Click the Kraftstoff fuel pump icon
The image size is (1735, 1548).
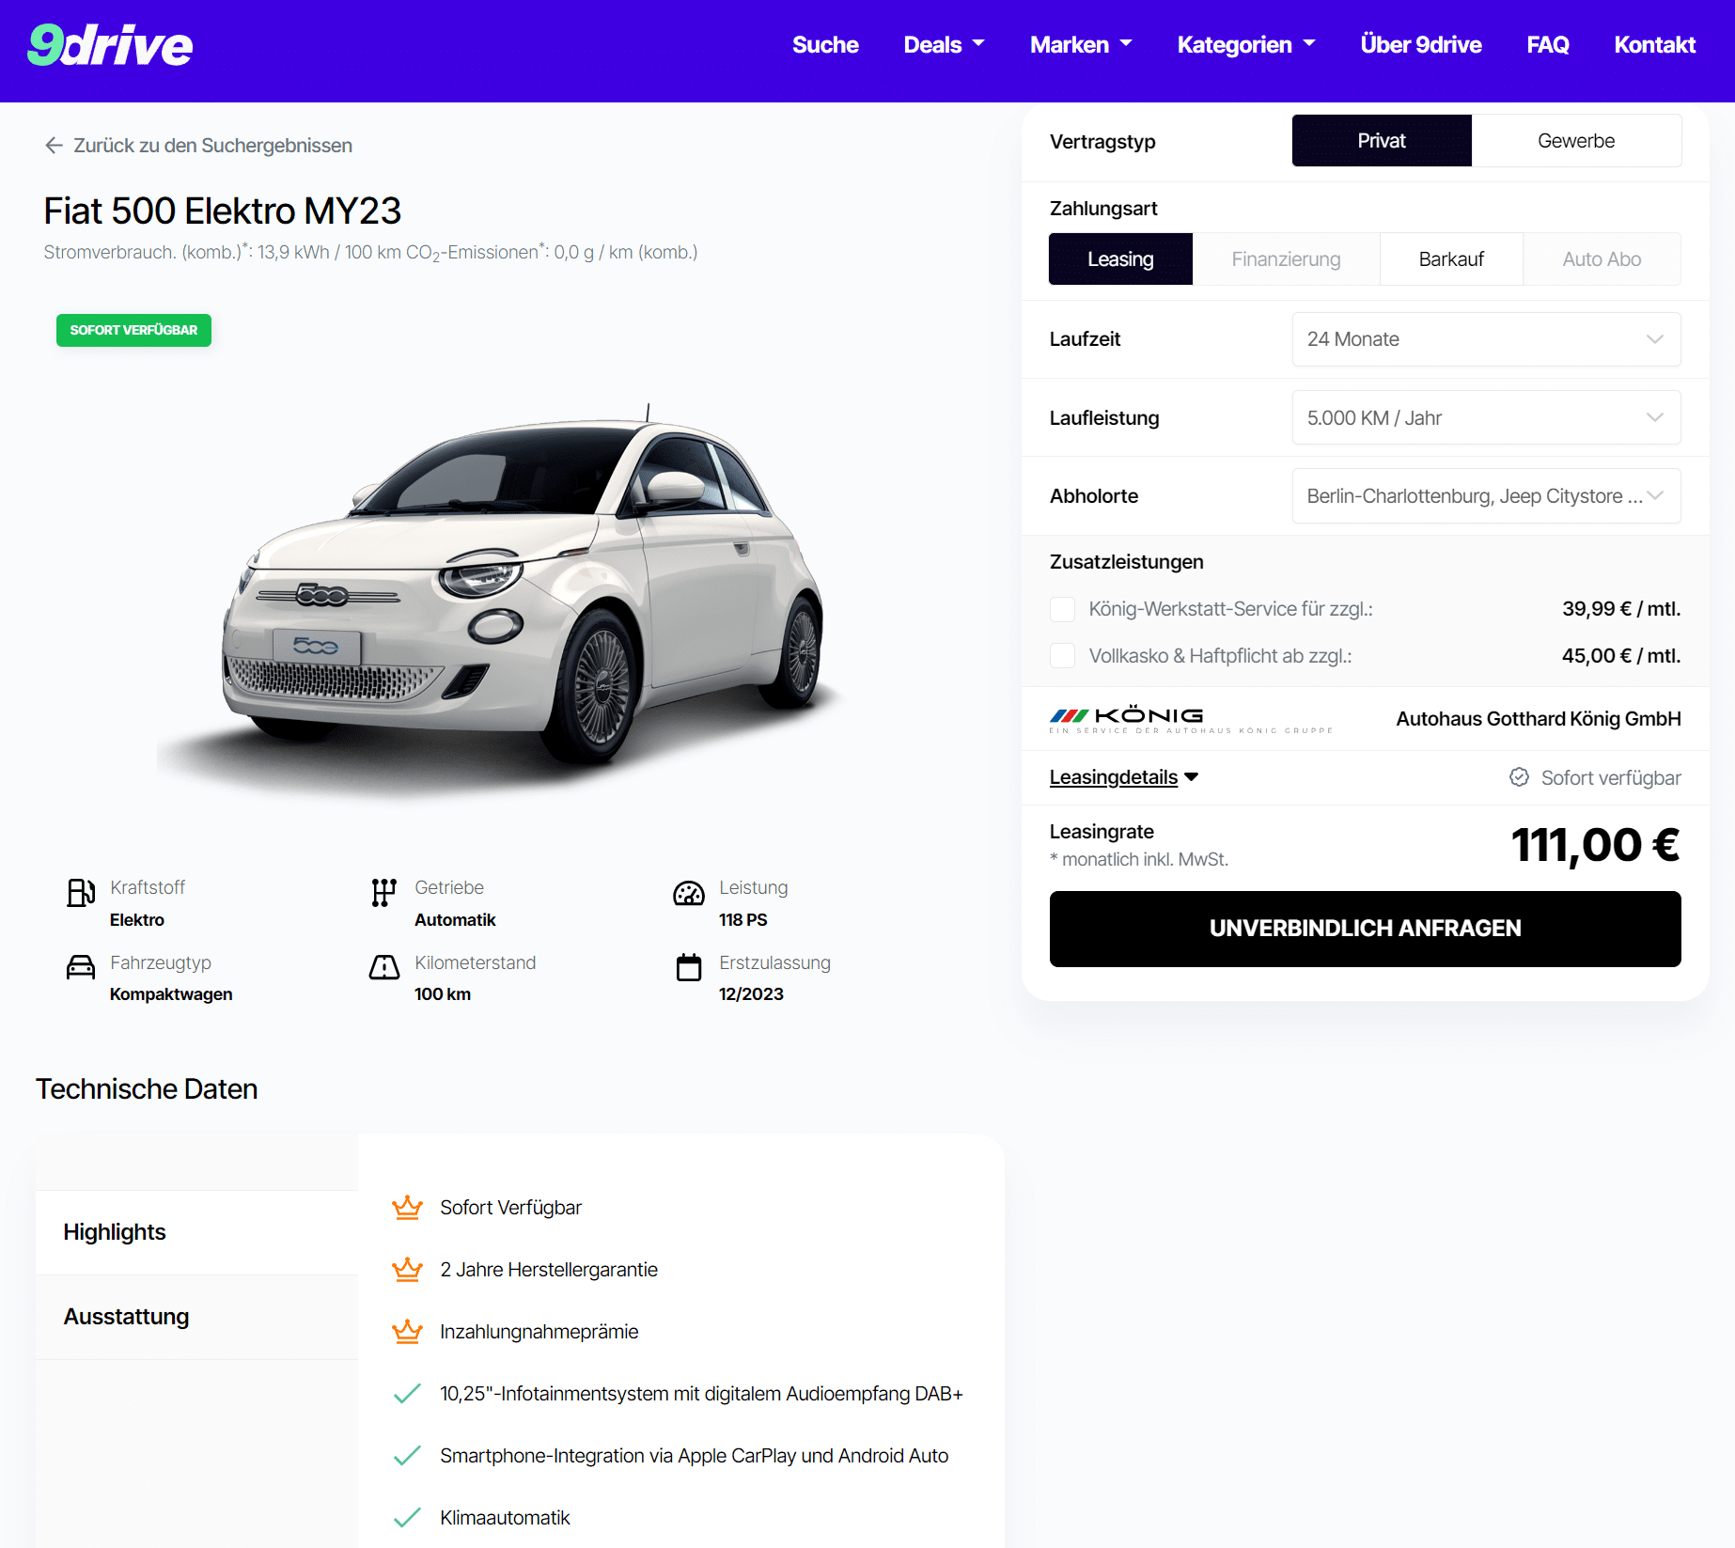pos(81,893)
